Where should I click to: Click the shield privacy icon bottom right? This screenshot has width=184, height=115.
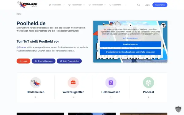178,109
